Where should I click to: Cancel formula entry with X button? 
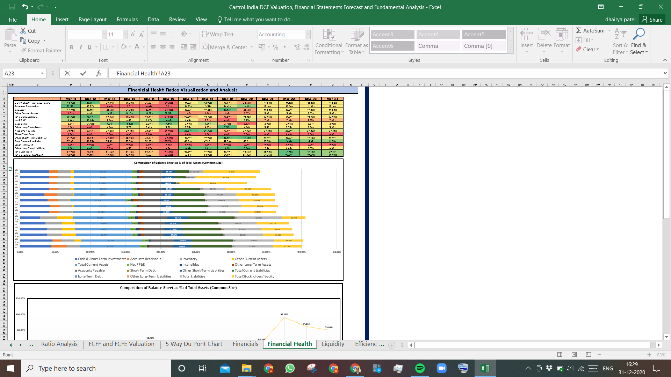[67, 73]
